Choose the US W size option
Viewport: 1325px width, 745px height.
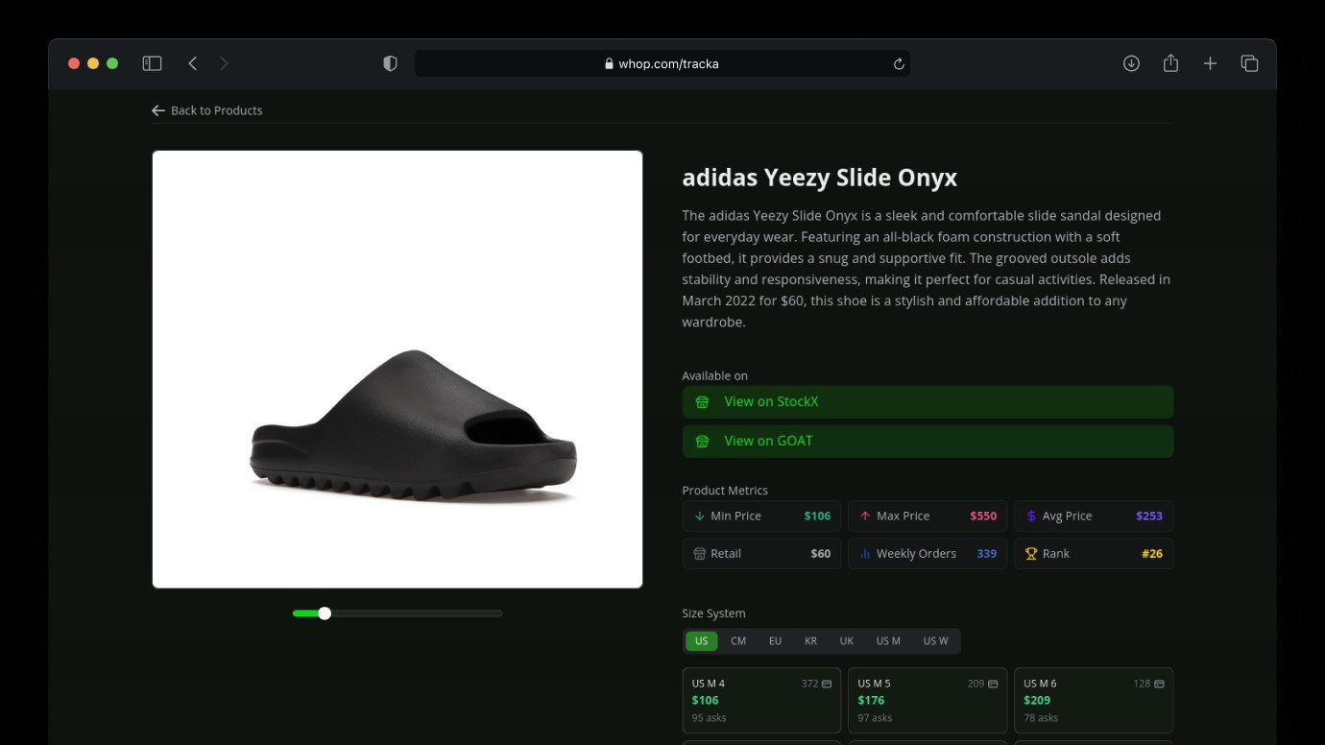tap(935, 641)
